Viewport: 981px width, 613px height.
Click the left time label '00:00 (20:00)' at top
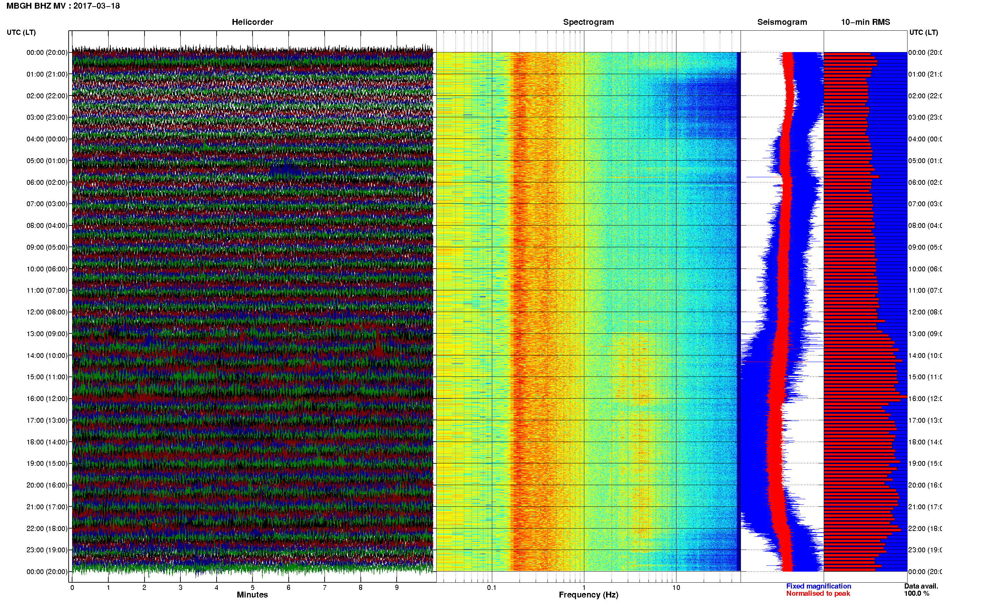47,52
